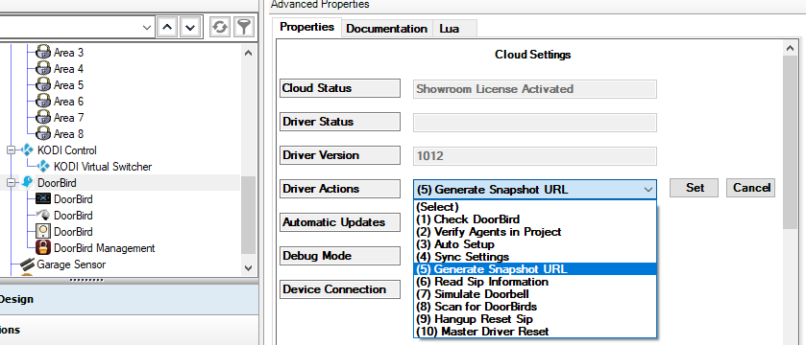This screenshot has width=806, height=345.
Task: Click the DoorBird touchscreen device icon
Action: tap(43, 199)
